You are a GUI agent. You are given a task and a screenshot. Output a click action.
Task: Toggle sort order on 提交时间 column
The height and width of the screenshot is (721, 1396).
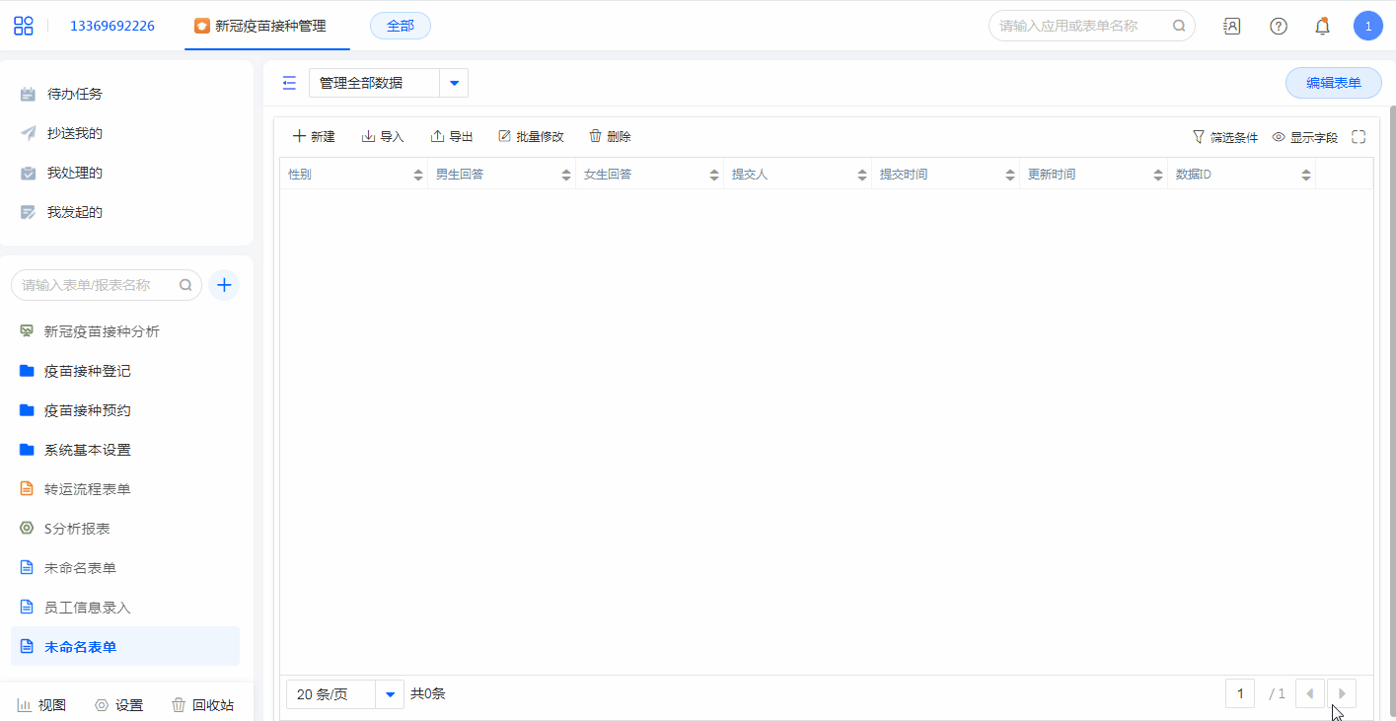click(x=1010, y=175)
